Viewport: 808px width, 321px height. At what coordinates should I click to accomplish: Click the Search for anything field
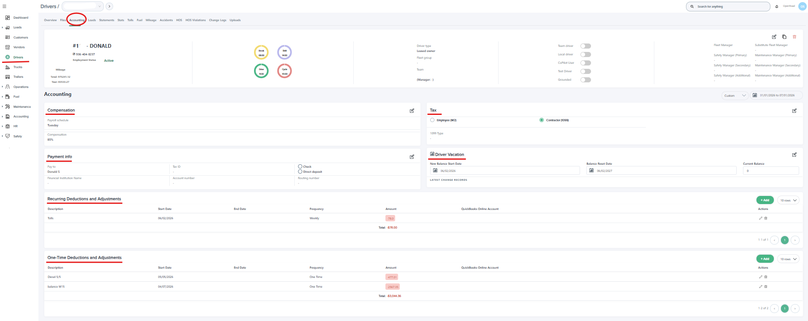tap(728, 6)
